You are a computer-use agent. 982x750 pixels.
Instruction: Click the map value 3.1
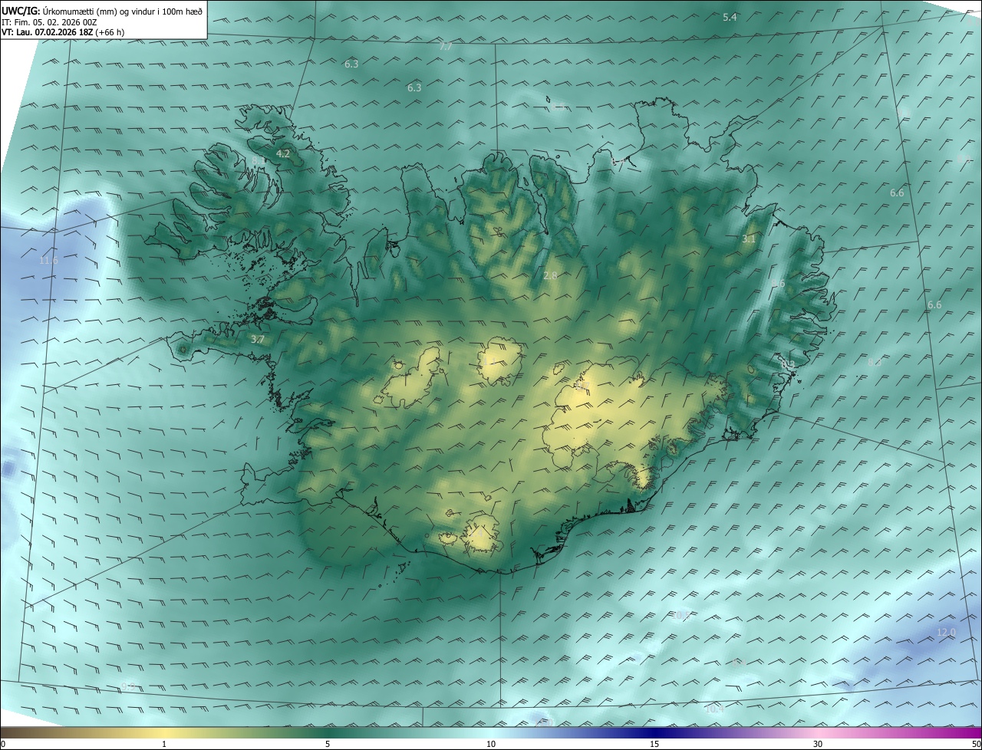click(x=749, y=239)
